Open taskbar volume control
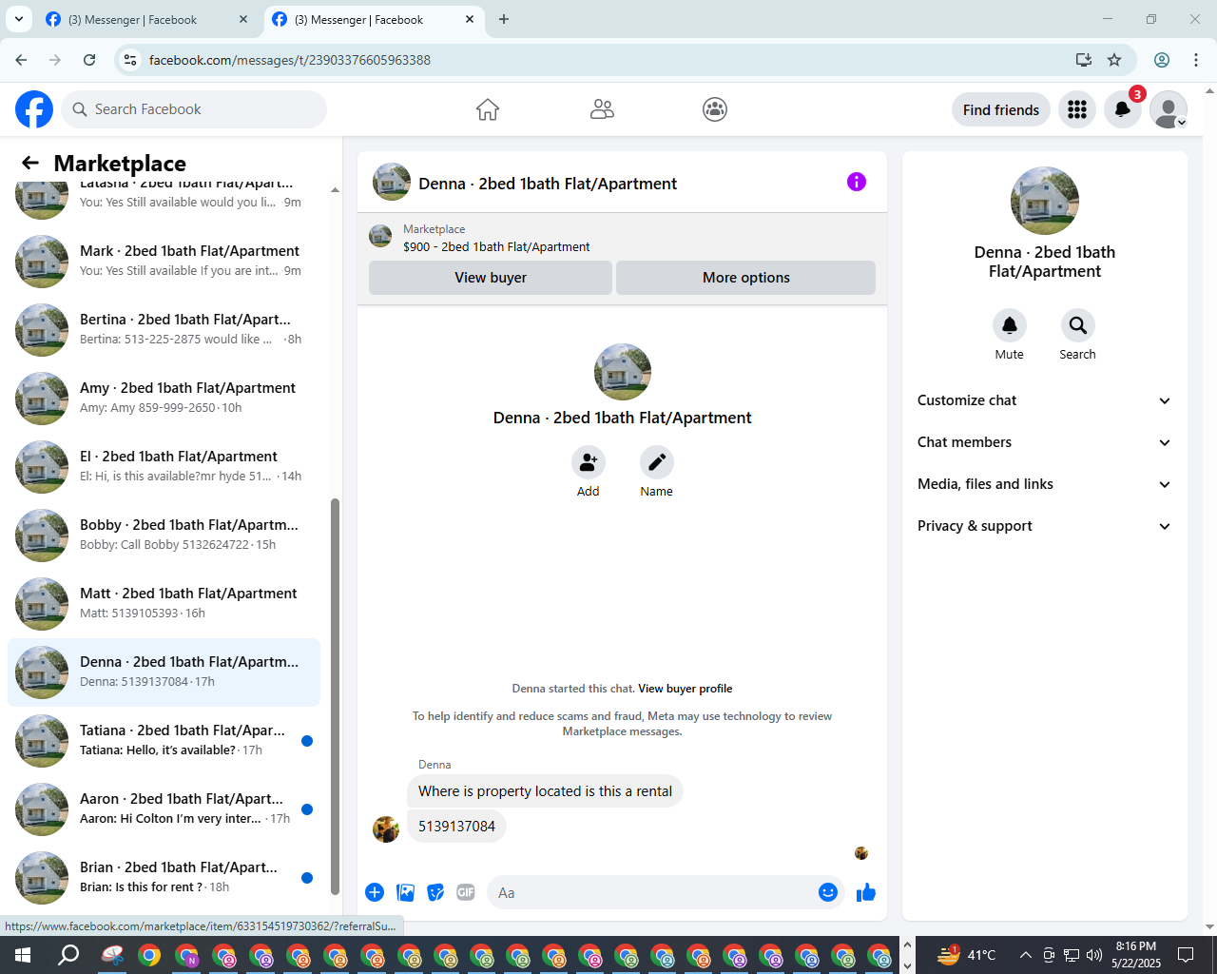Screen dimensions: 1217x974 pyautogui.click(x=1093, y=955)
